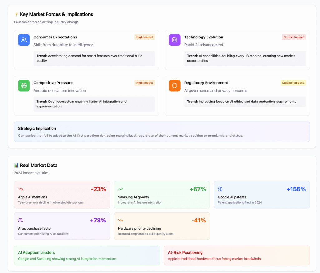Click the blue Consumer Expectations people icon

[24, 40]
